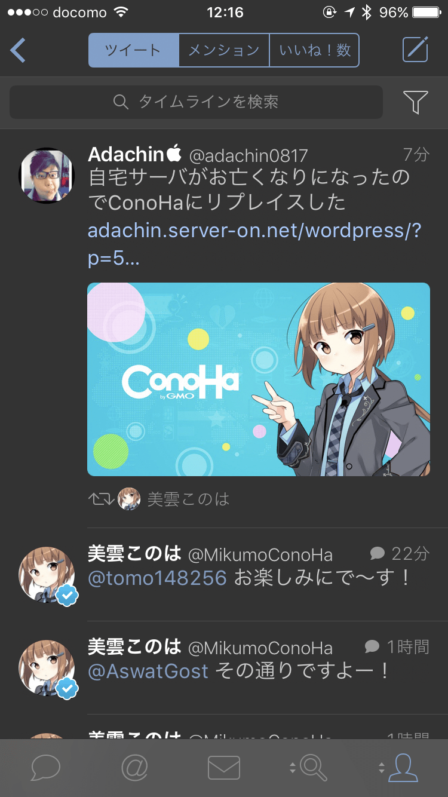Tap the retweeted by 美雲このは label
The image size is (448, 797).
pos(188,499)
